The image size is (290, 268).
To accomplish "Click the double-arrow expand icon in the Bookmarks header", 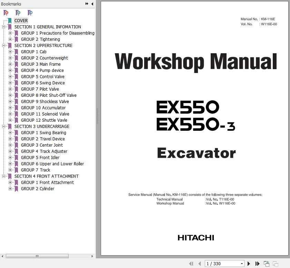I will click(87, 4).
